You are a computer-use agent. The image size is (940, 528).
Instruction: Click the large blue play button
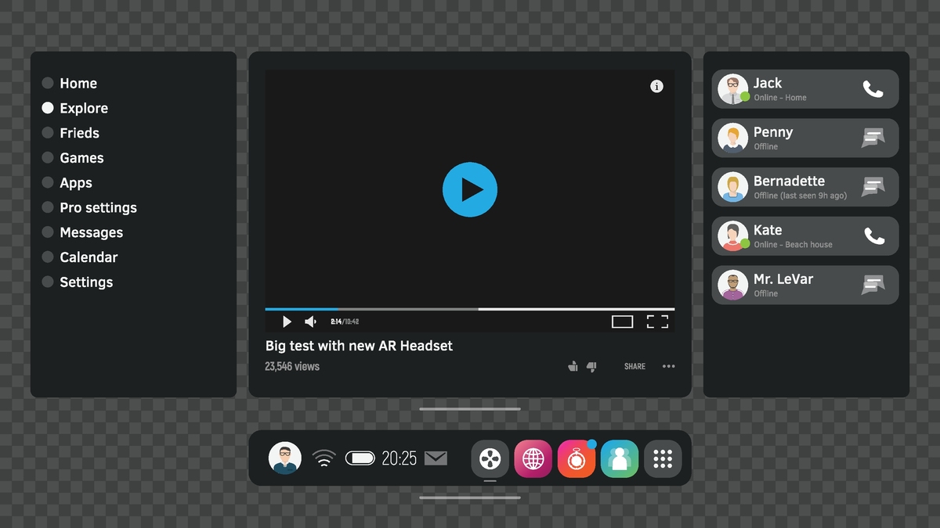(469, 189)
